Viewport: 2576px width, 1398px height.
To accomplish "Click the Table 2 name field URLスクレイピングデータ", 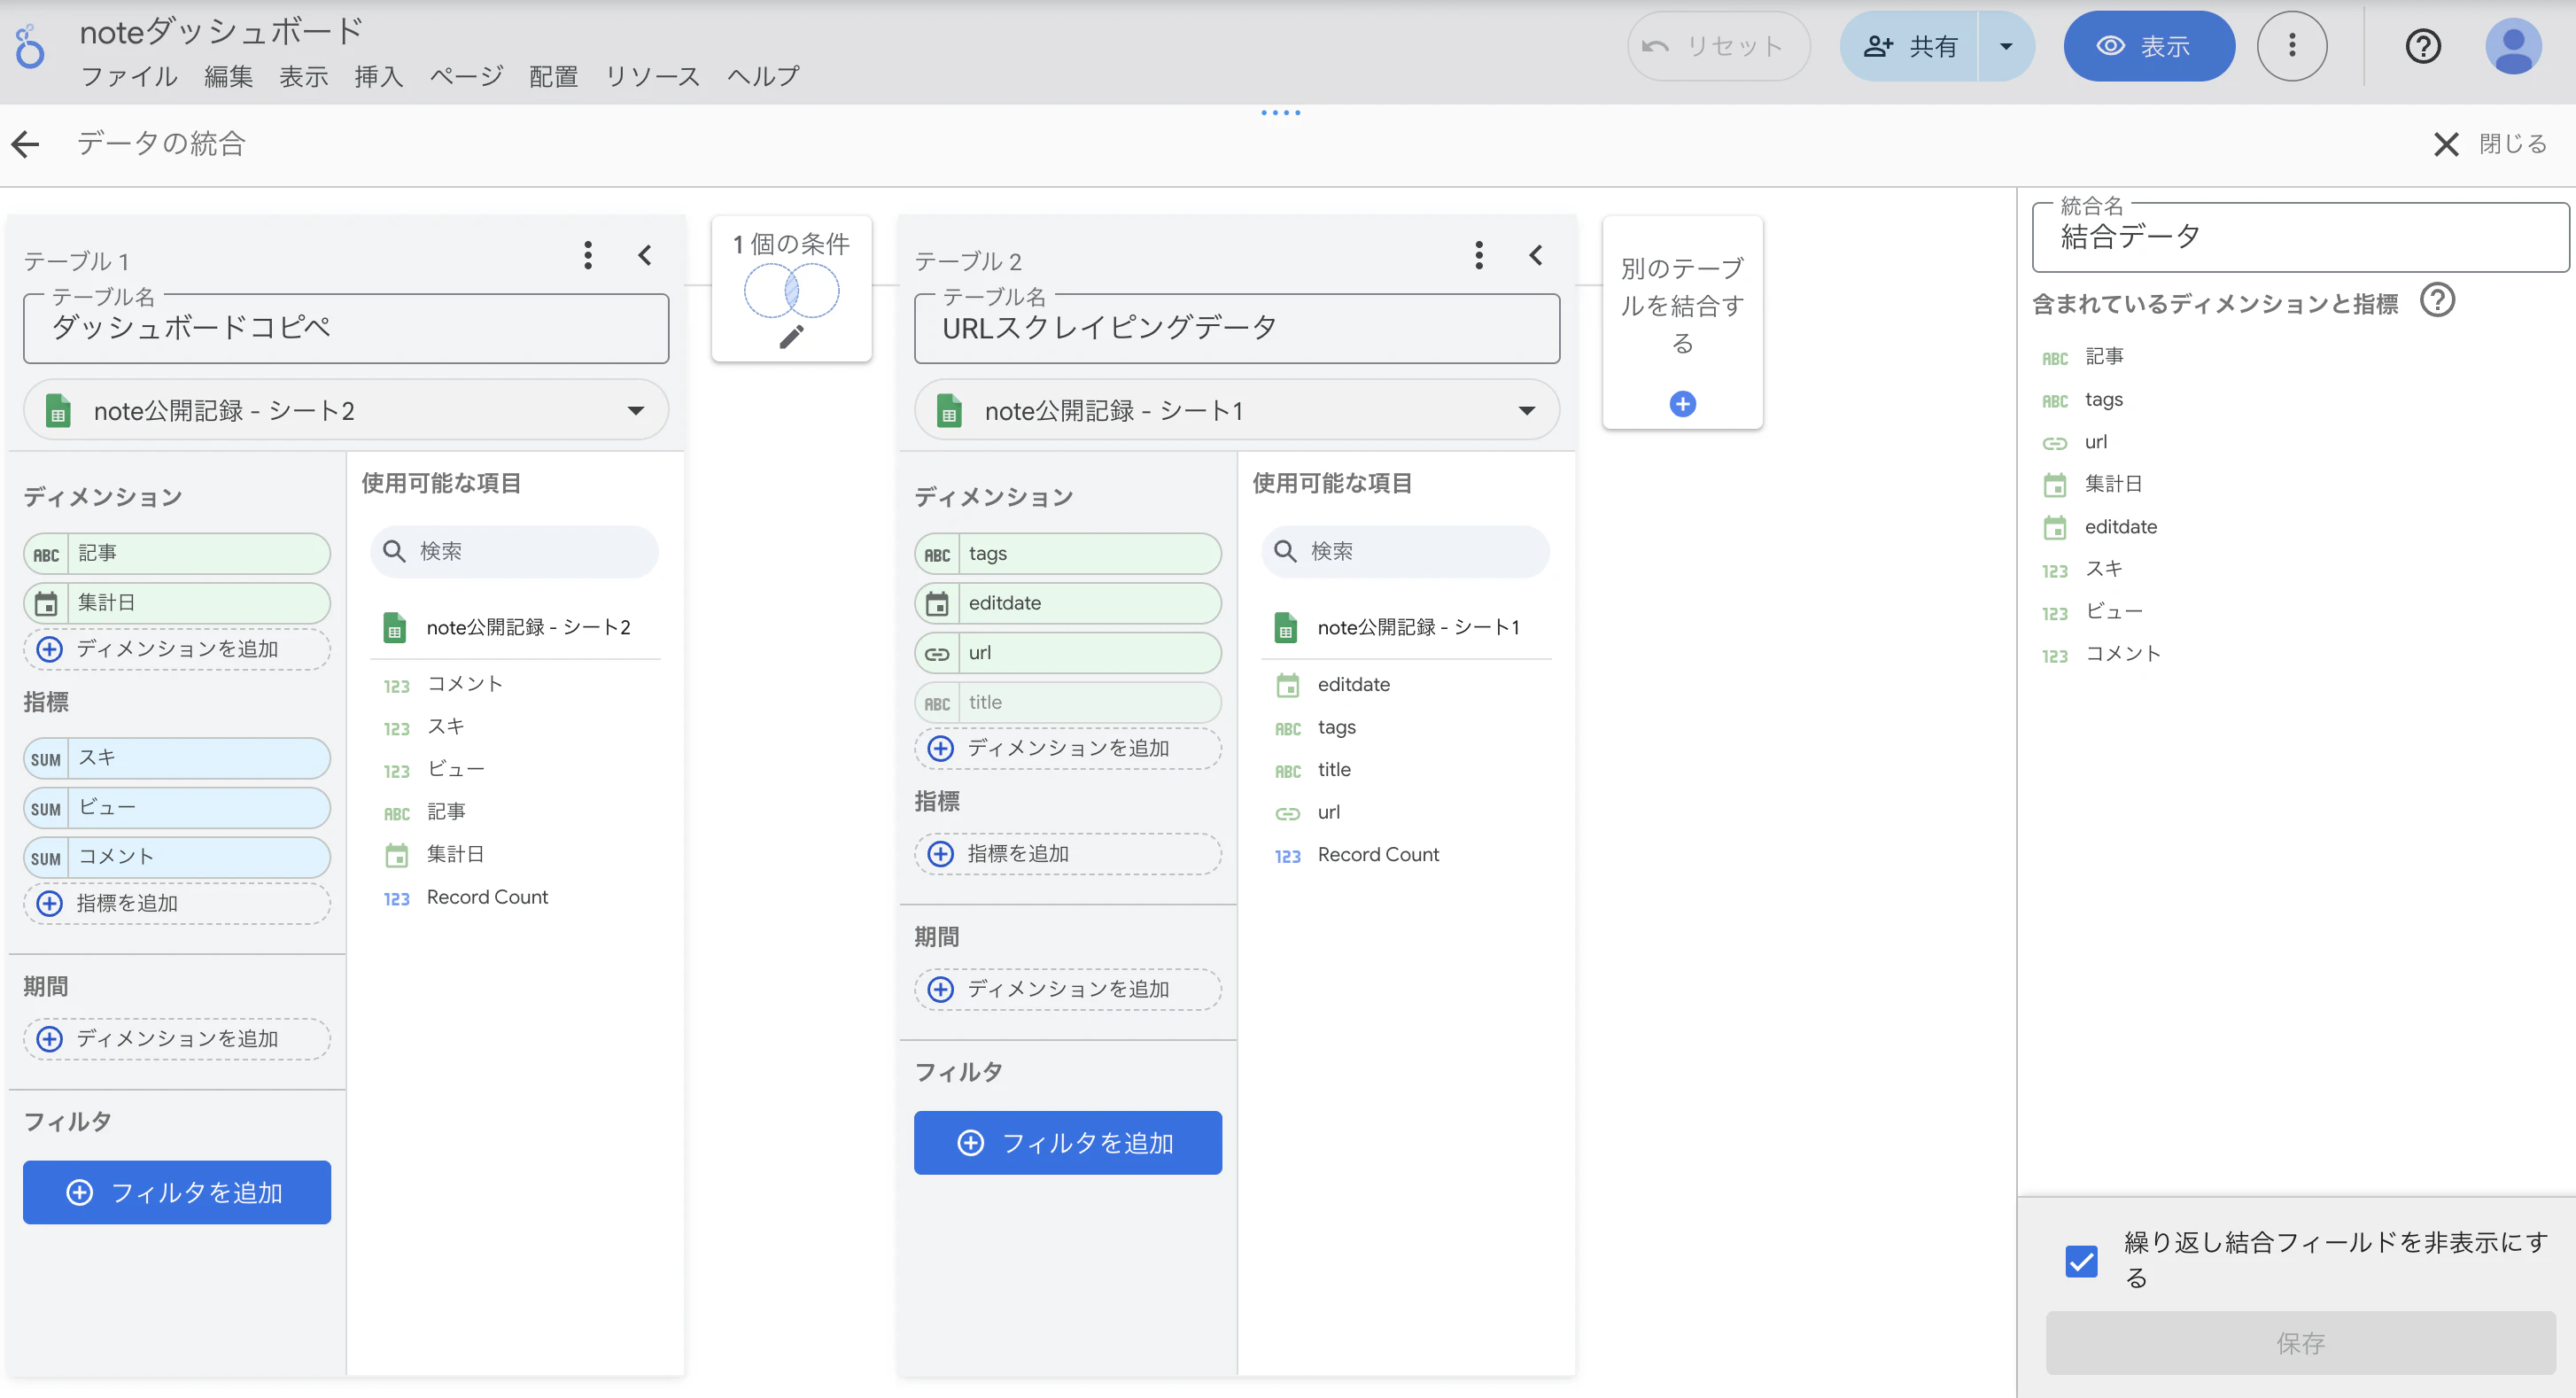I will (x=1237, y=328).
